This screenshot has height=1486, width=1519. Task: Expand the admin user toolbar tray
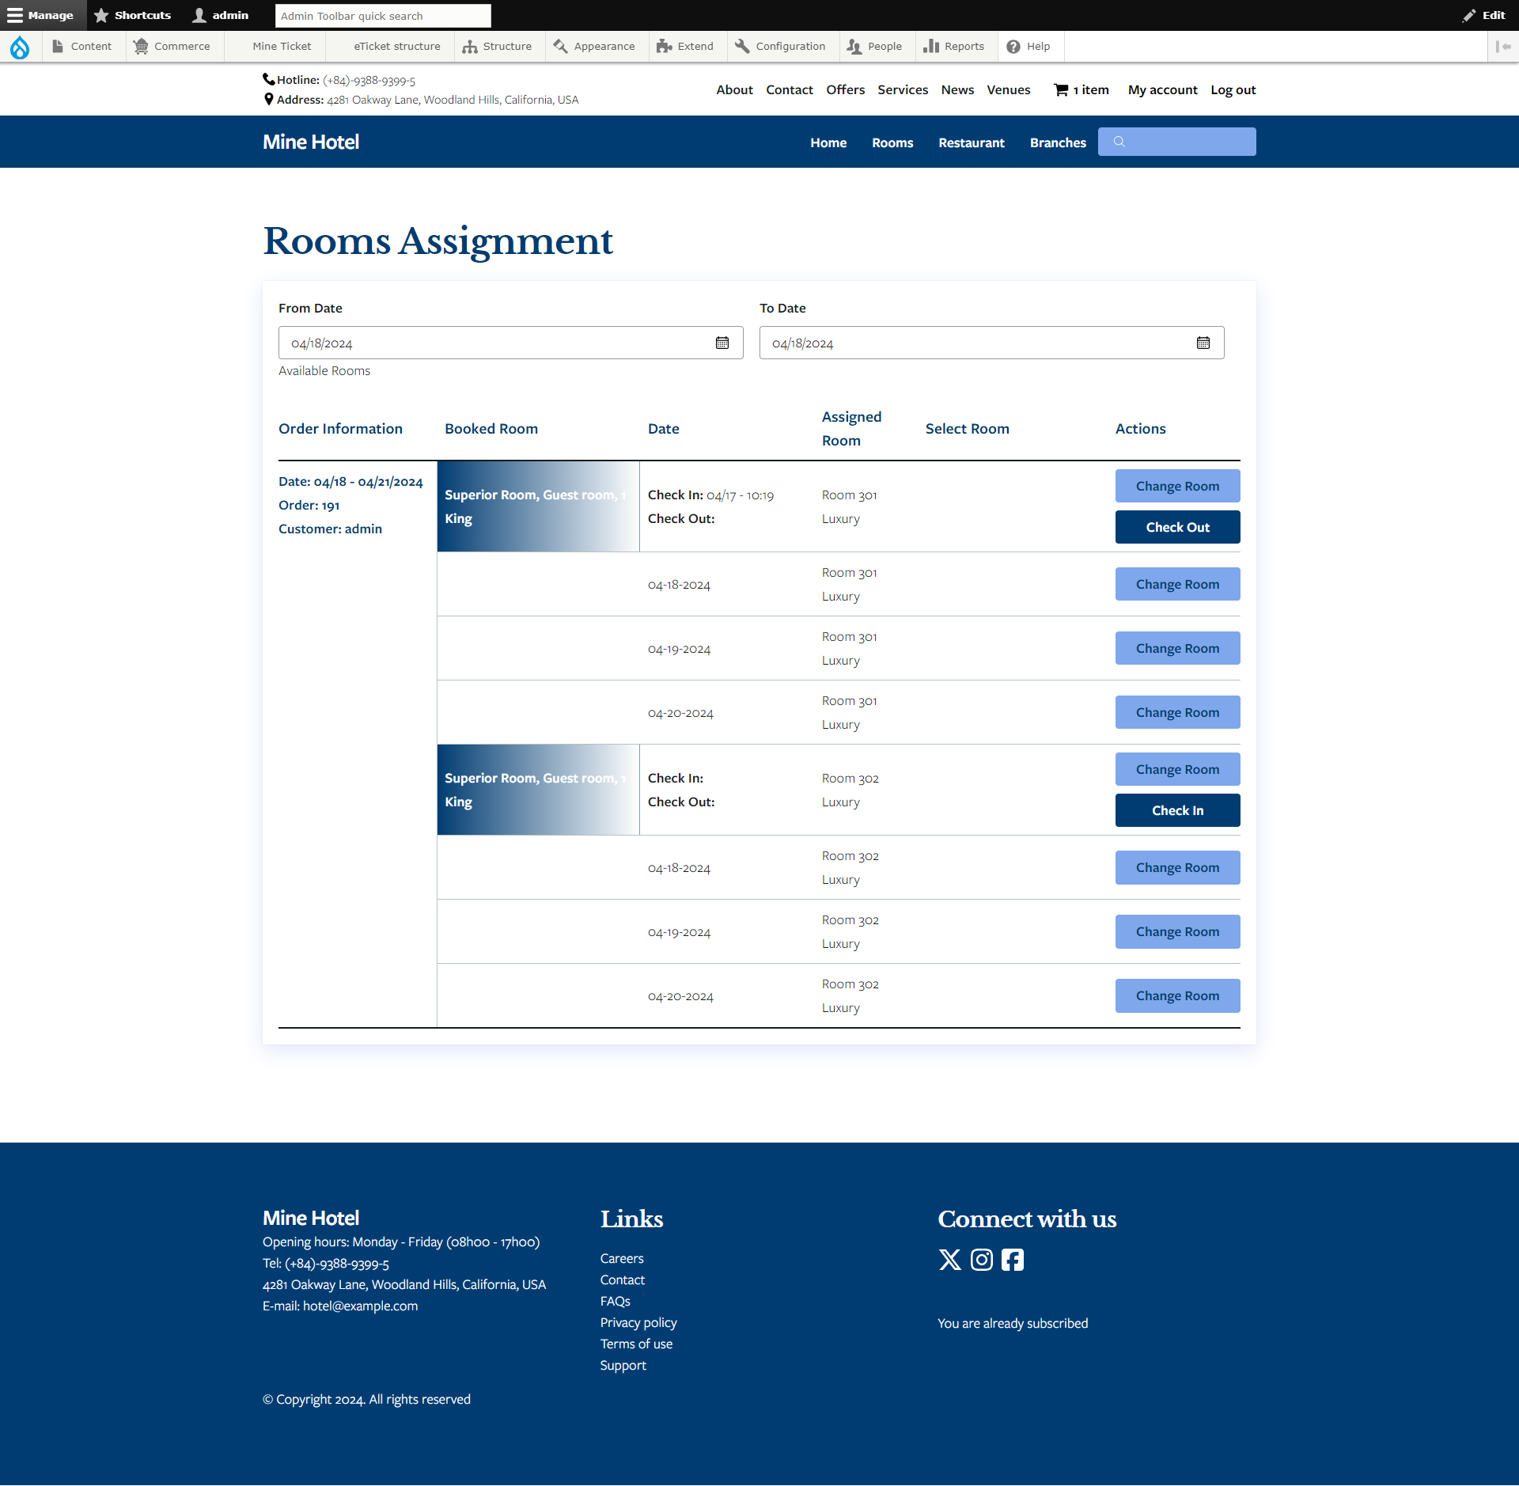coord(221,15)
